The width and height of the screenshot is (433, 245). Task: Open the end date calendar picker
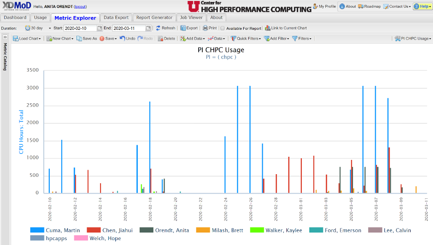click(148, 28)
